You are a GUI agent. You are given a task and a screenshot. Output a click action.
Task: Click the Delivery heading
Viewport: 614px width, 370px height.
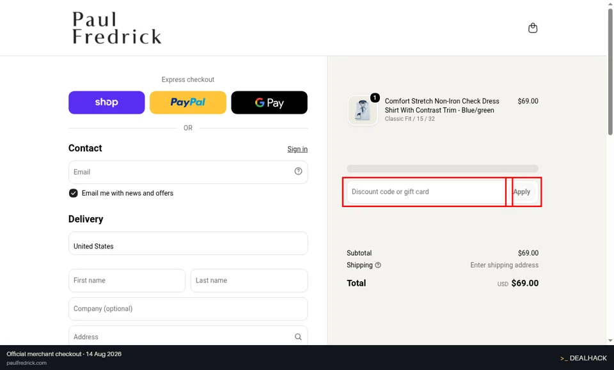(86, 219)
